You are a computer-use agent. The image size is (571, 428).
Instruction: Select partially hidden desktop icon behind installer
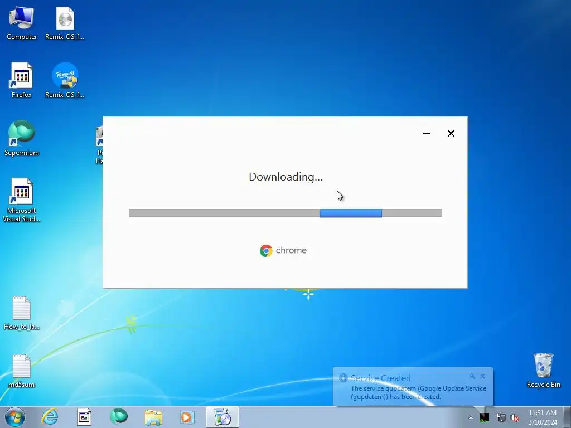click(99, 145)
